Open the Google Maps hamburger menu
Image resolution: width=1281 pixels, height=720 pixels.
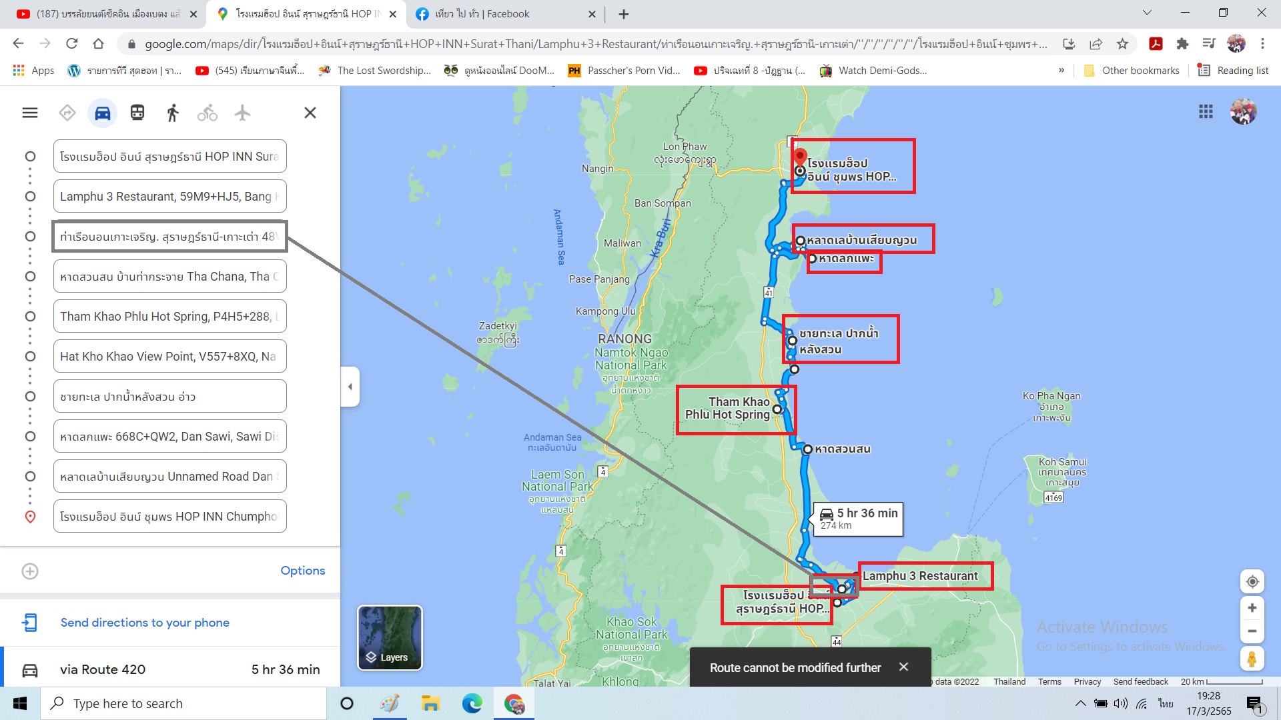point(30,113)
